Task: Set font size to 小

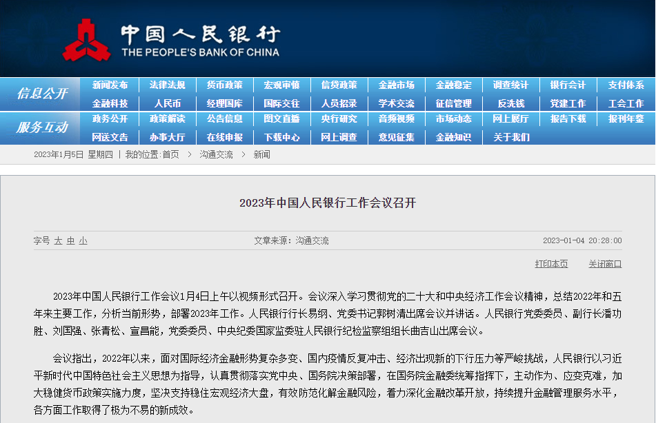Action: click(x=83, y=240)
